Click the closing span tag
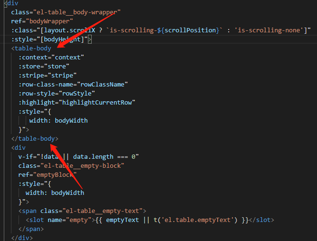 pos(31,229)
